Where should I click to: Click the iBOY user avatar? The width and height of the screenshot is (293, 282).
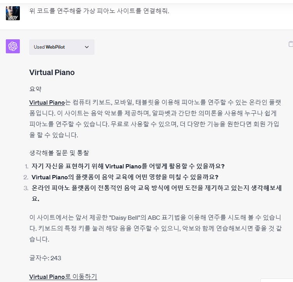click(13, 13)
